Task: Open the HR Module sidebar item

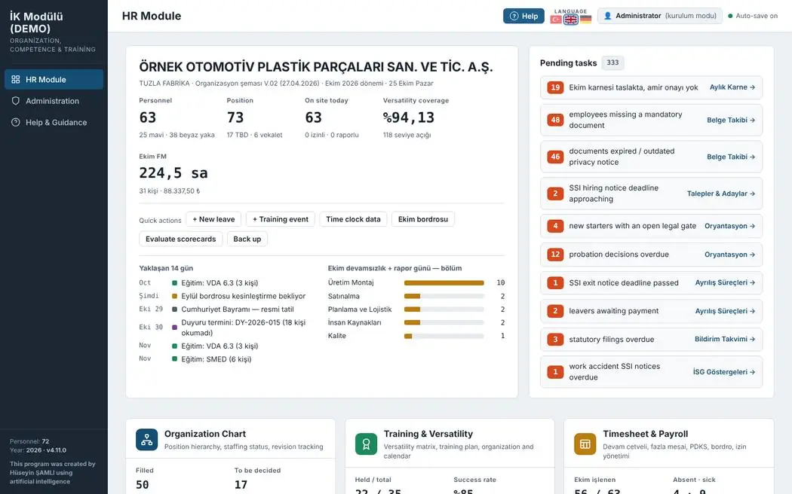Action: [x=54, y=80]
